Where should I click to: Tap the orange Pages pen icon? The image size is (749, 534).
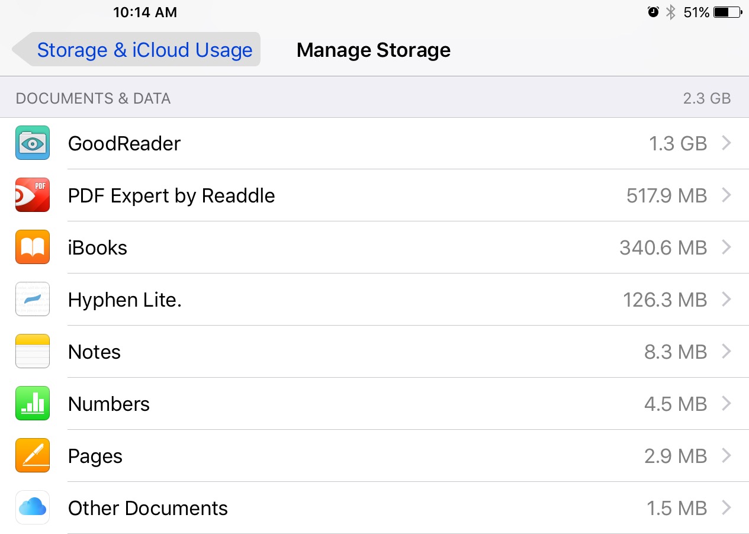[33, 456]
